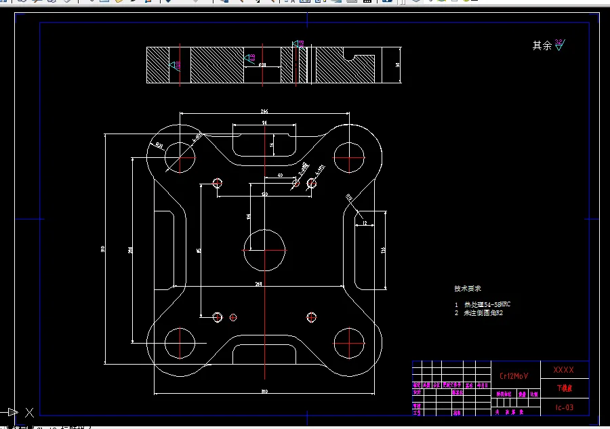The image size is (610, 429).
Task: Pick the rounded slot cutout at the plate's bottom edge
Action: 264,354
